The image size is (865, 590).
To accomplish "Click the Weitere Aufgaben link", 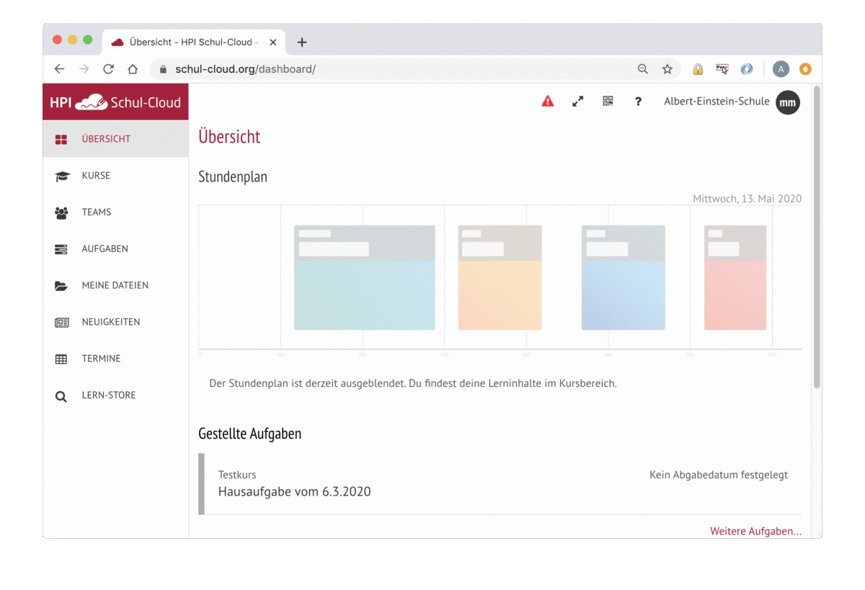I will [755, 531].
